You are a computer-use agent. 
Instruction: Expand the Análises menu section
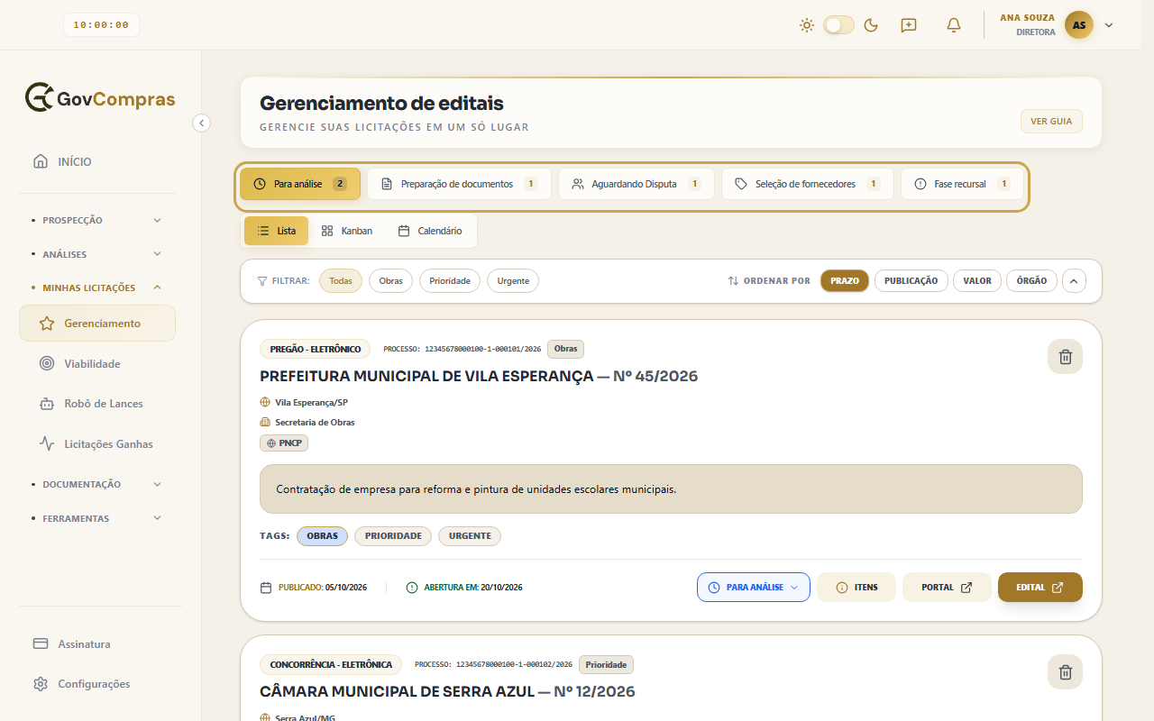click(97, 254)
